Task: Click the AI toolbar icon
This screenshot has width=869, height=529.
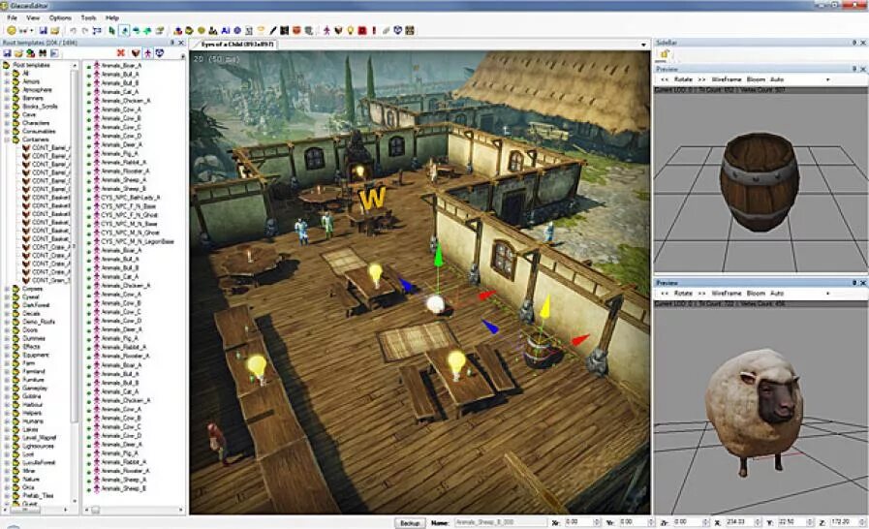Action: (226, 30)
